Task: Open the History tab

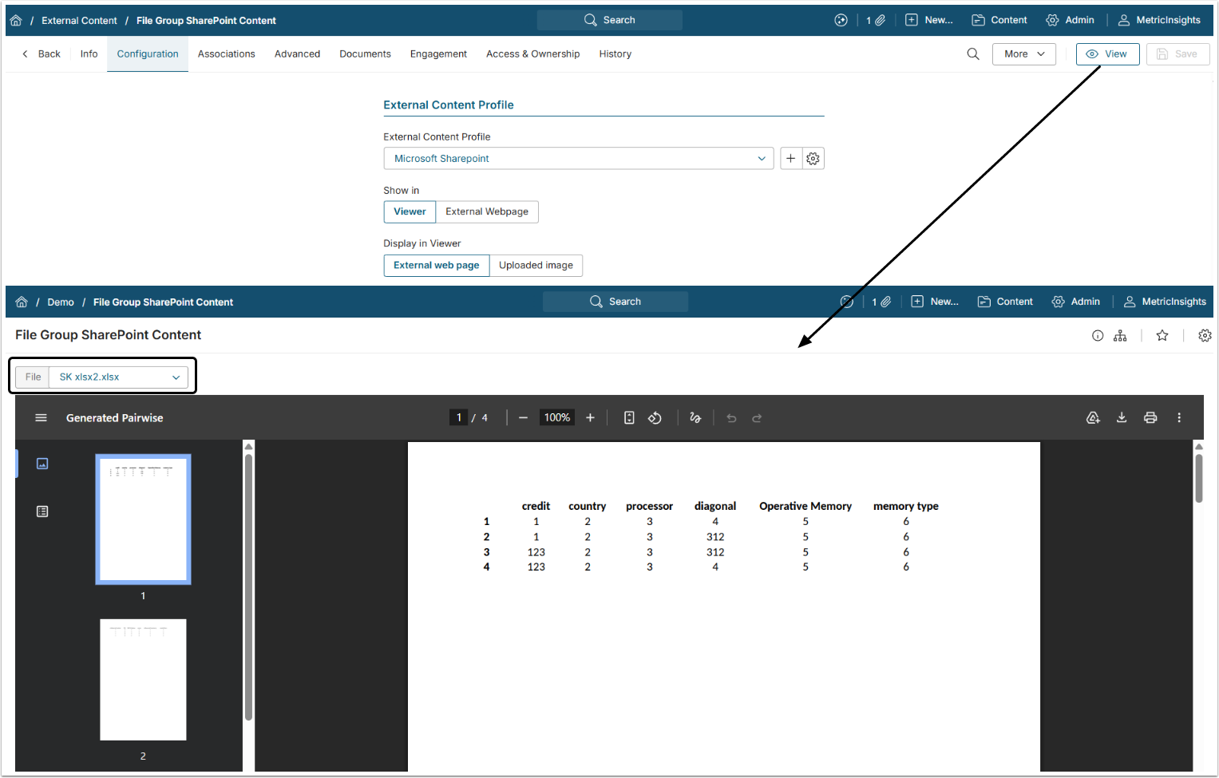Action: coord(615,54)
